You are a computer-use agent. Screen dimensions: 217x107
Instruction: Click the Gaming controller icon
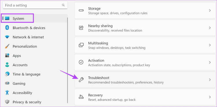click(7, 83)
